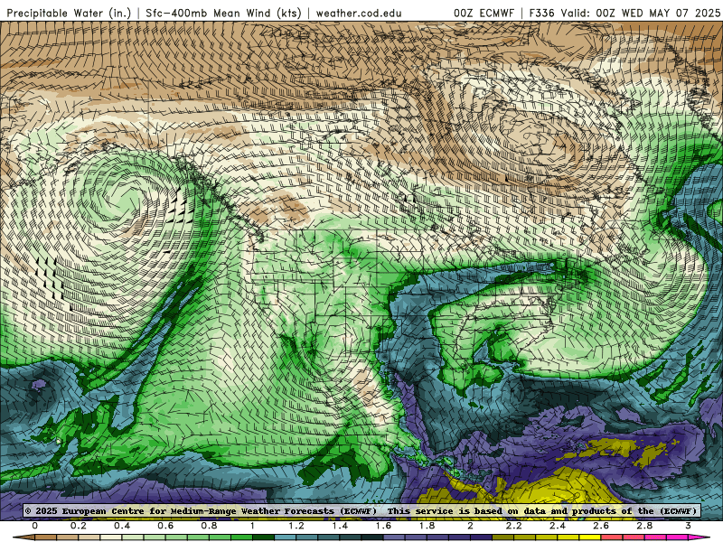The height and width of the screenshot is (542, 723).
Task: Select the dark green swatch just after the 1 tick
Action: 264,537
